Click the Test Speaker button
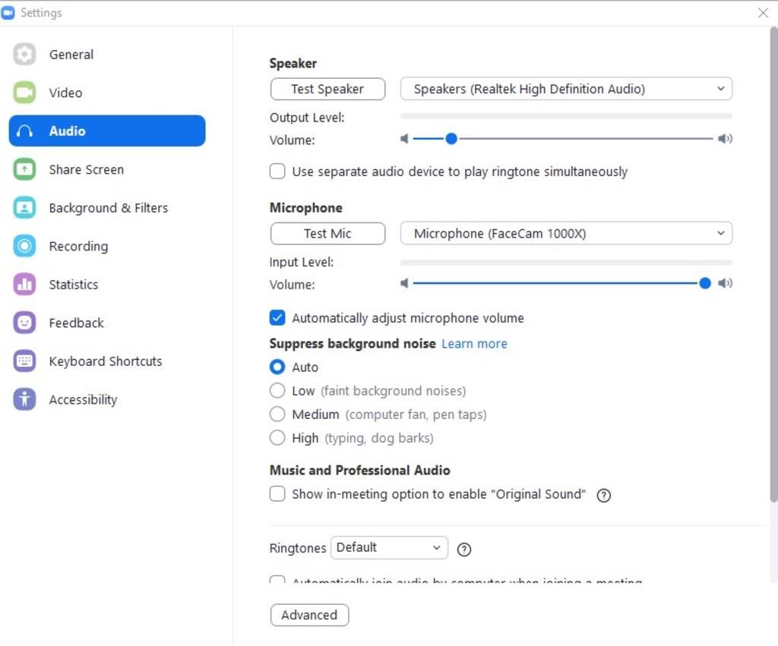This screenshot has width=778, height=646. tap(327, 89)
